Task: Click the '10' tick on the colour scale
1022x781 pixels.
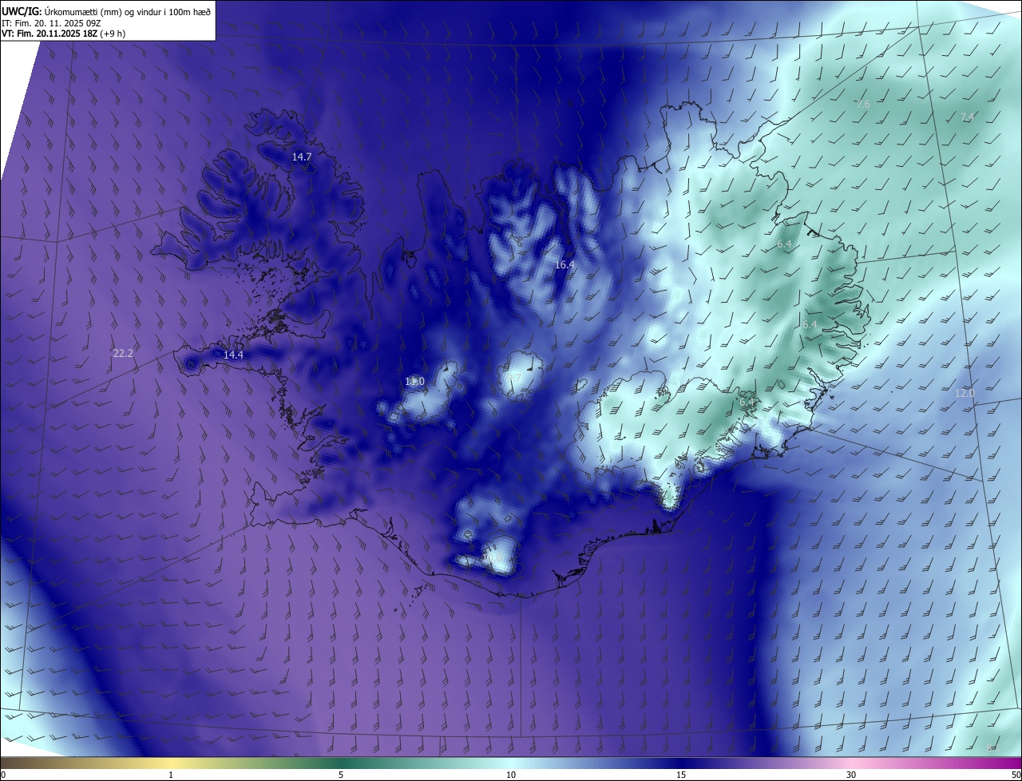Action: (x=511, y=775)
